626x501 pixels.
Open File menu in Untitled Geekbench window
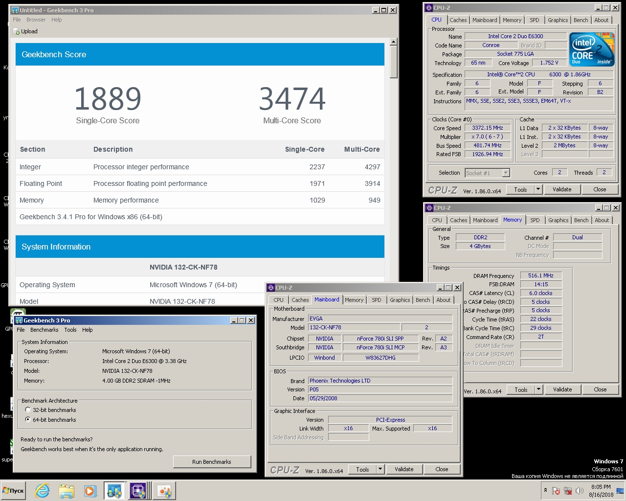[17, 20]
